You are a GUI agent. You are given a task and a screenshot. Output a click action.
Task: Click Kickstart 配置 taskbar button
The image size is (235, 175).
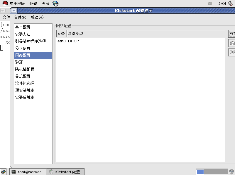[66, 172]
